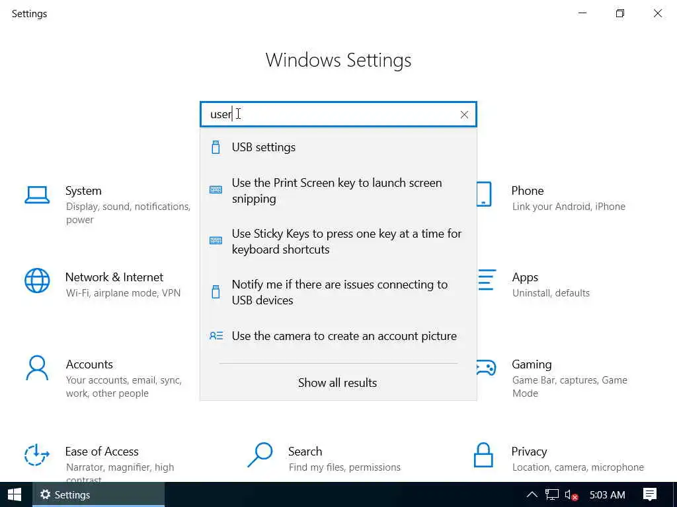Click 'Link your Android, iPhone' description

(x=569, y=207)
